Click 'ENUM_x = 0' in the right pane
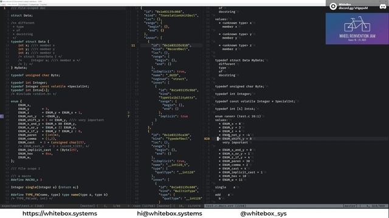This screenshot has height=218, width=389. click(232, 124)
